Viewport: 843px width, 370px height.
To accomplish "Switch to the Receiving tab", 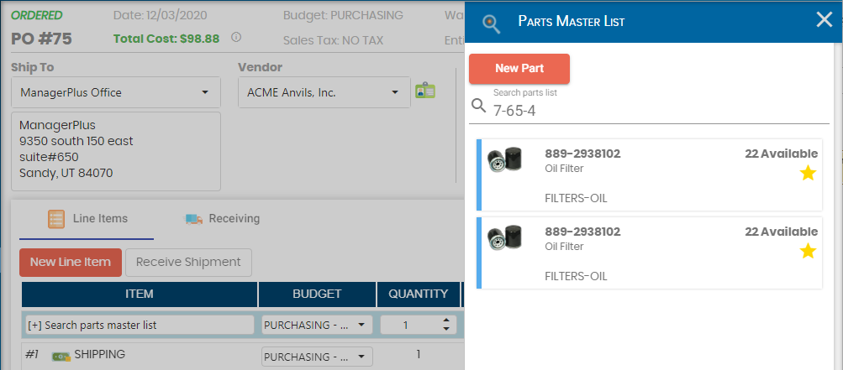I will click(223, 219).
